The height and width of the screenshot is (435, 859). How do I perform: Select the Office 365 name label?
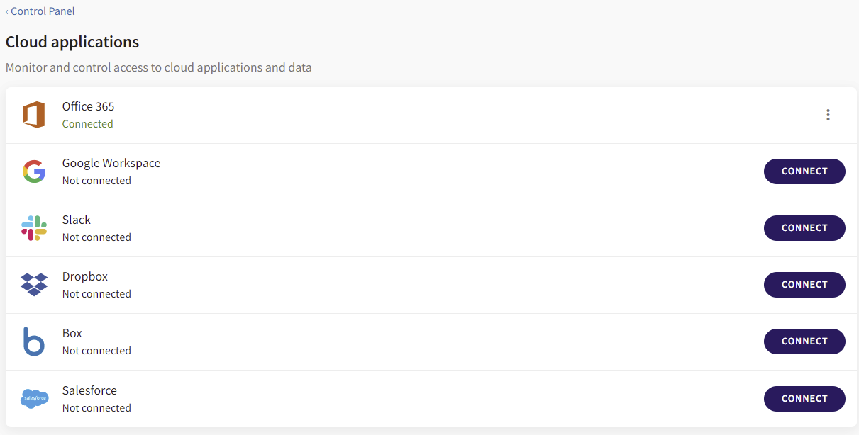click(88, 106)
